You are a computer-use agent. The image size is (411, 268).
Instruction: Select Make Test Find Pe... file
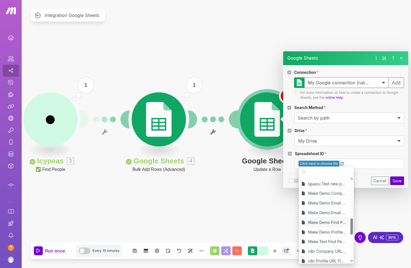tap(324, 242)
